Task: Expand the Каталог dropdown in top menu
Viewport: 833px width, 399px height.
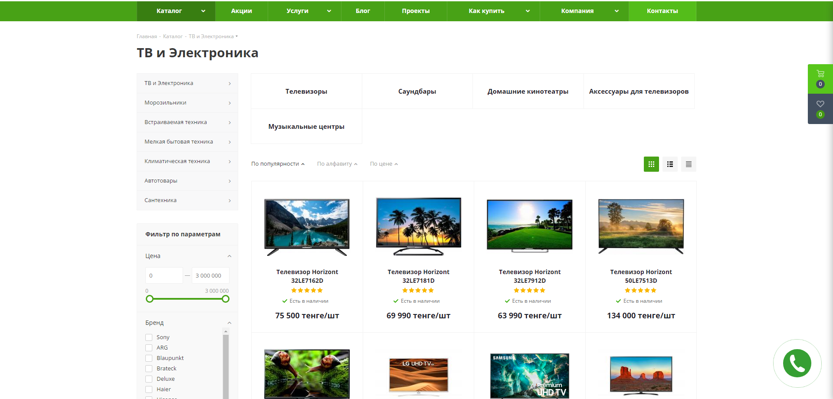Action: pos(203,11)
